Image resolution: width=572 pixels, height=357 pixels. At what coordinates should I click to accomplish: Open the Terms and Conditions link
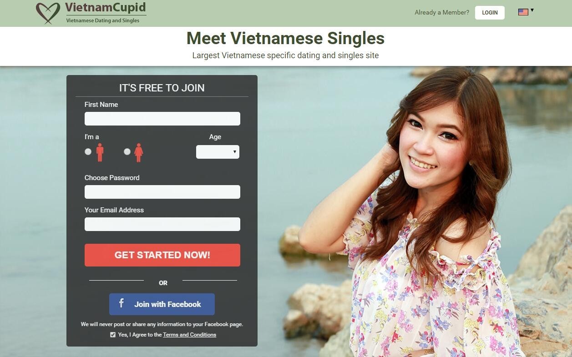(x=190, y=335)
